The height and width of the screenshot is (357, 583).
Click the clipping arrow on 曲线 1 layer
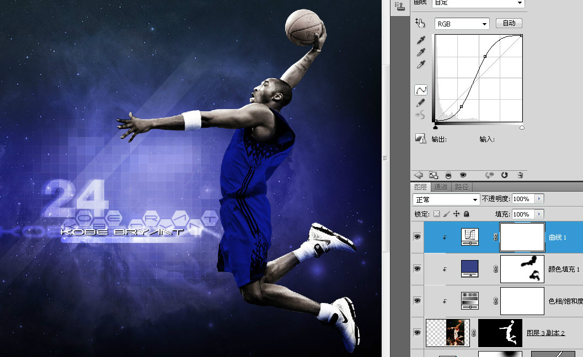[445, 238]
